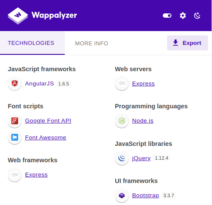
Task: Click the Express icon under Web servers
Action: [122, 83]
